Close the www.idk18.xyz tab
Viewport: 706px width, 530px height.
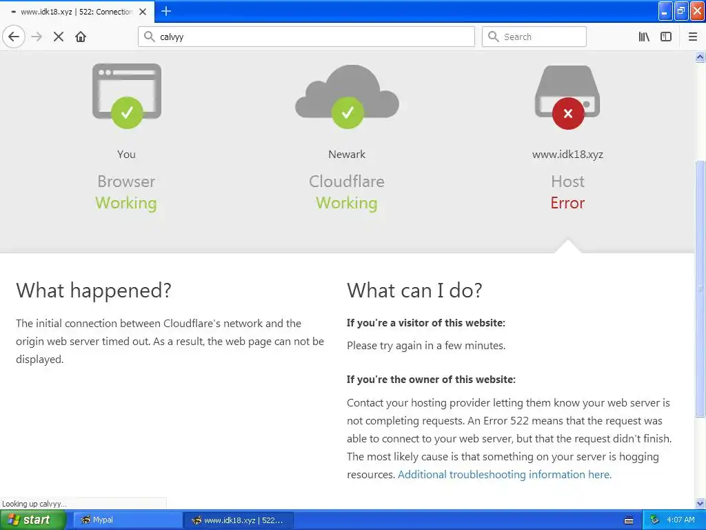(x=143, y=12)
